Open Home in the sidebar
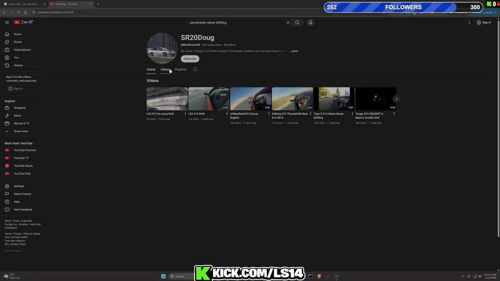The image size is (500, 281). coord(23,34)
